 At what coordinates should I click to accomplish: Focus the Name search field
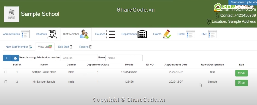click(124, 58)
